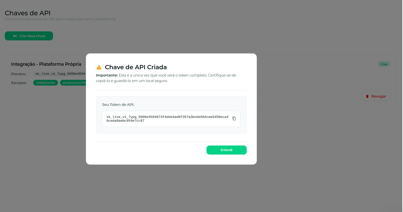This screenshot has width=403, height=212.
Task: Click the trash icon beside Revogar
Action: point(367,96)
